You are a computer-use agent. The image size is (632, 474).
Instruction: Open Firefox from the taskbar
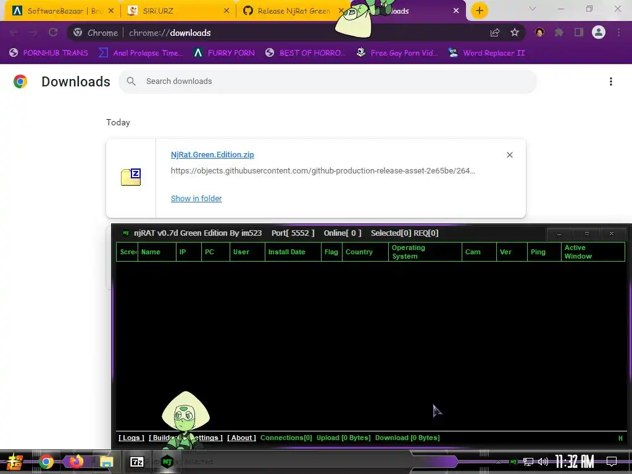76,462
